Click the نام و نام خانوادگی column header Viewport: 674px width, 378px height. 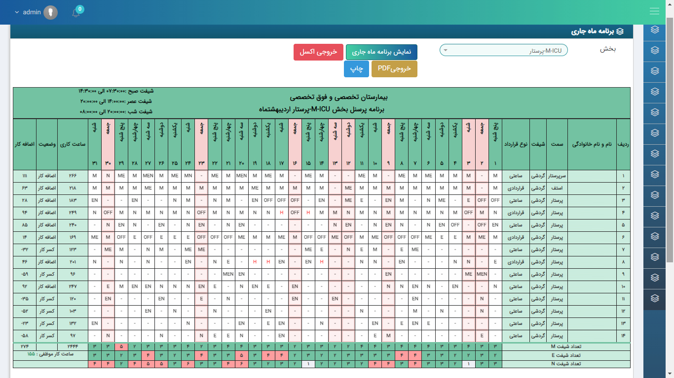point(592,145)
